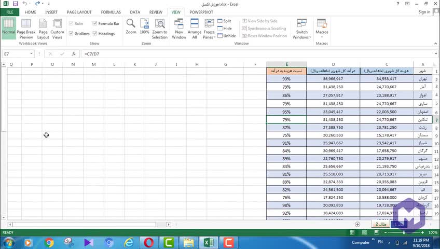Click Zoom to Selection
440x249 pixels.
(160, 29)
